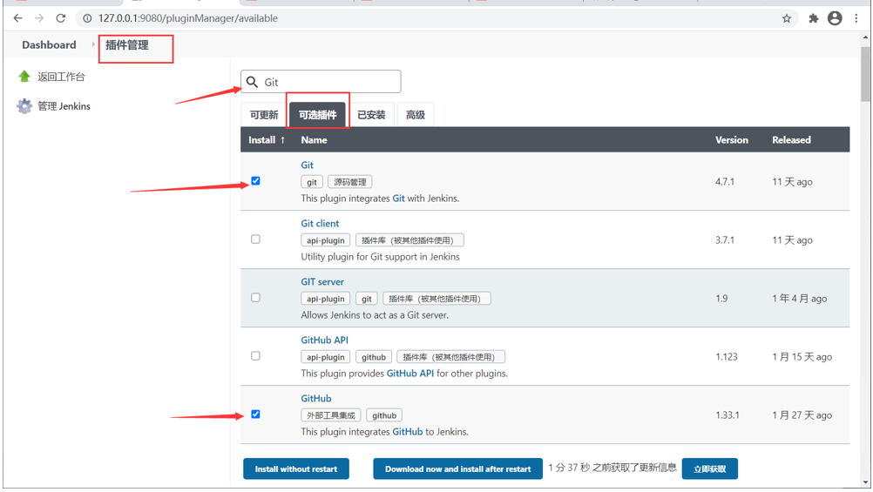Click '1 年 4 月 ago' release text

(x=800, y=299)
